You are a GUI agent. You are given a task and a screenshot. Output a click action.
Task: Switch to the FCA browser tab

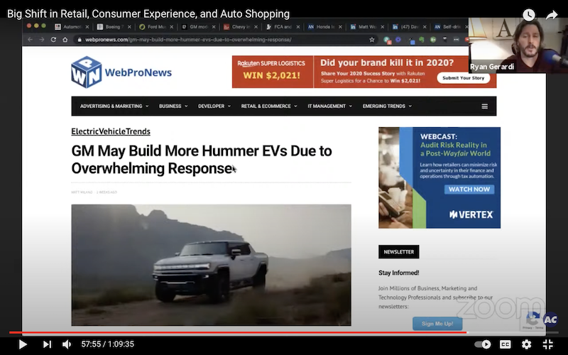pyautogui.click(x=283, y=27)
